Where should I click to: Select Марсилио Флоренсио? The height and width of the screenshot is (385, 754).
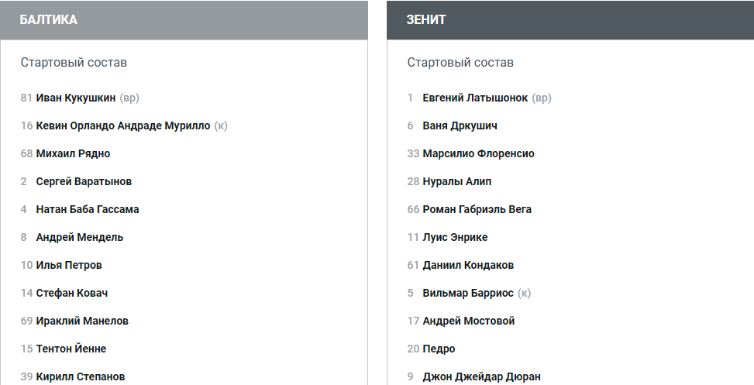click(x=478, y=153)
